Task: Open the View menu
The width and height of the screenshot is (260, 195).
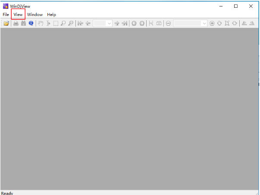Action: pos(18,15)
